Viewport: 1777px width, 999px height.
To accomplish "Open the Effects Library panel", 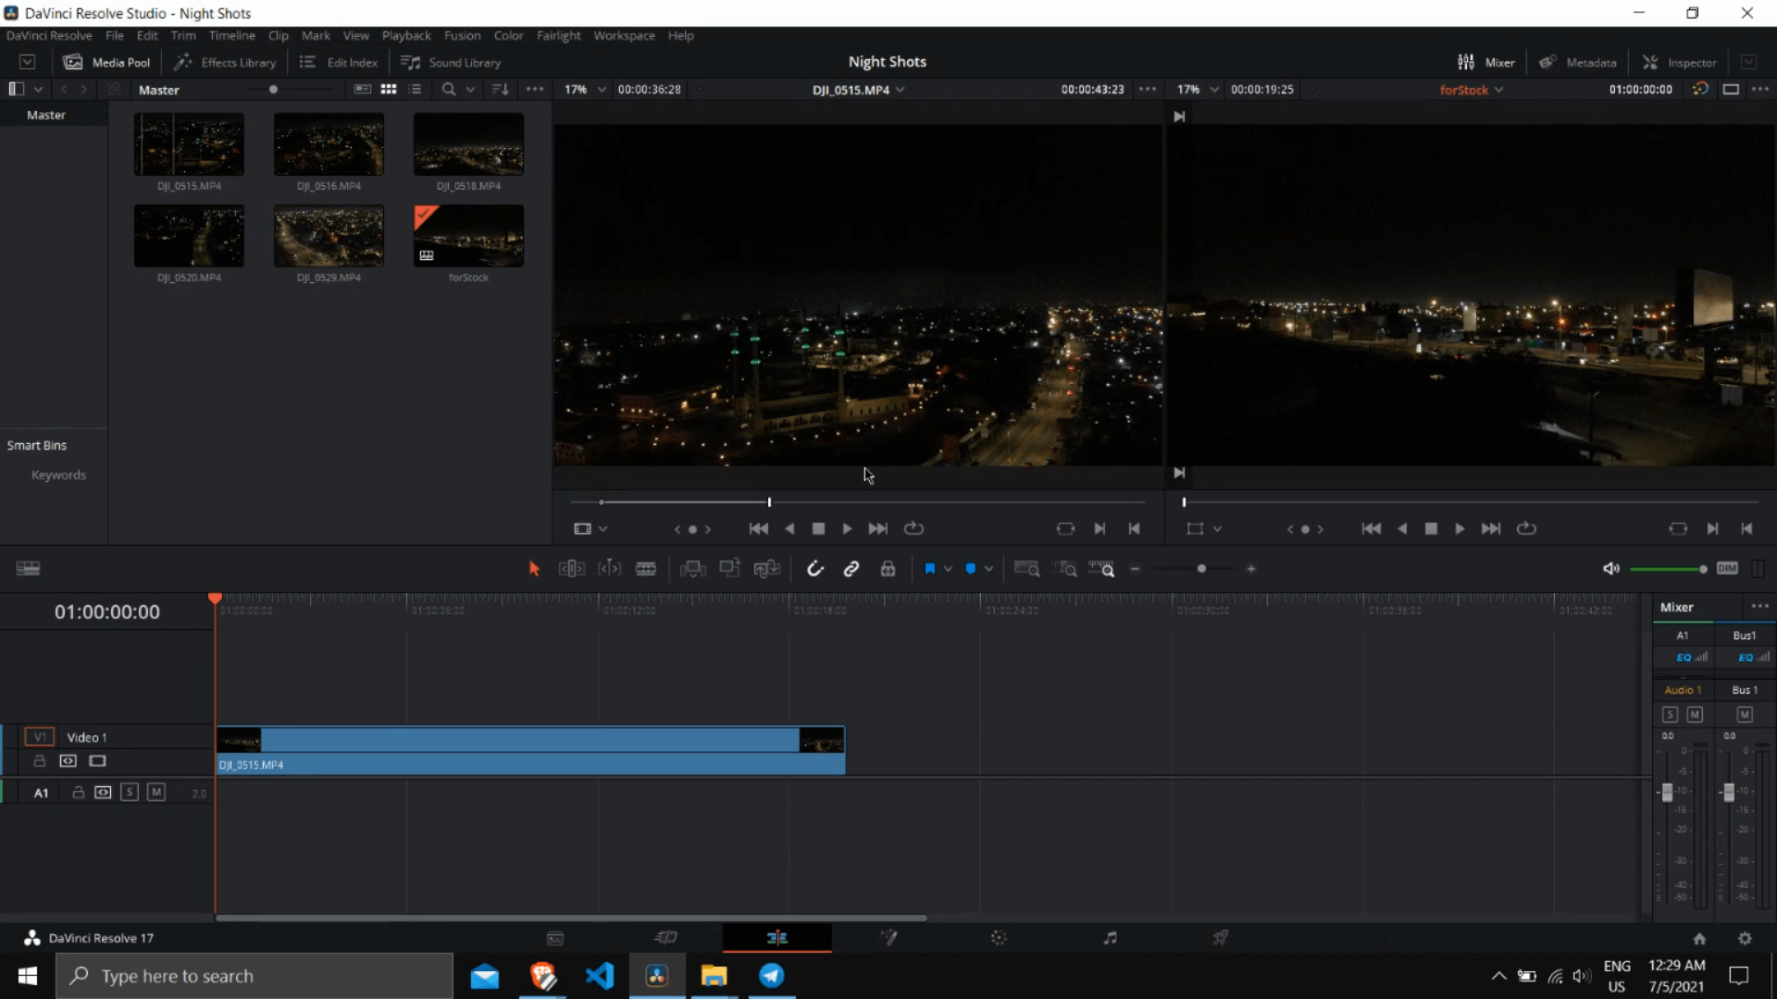I will click(226, 62).
